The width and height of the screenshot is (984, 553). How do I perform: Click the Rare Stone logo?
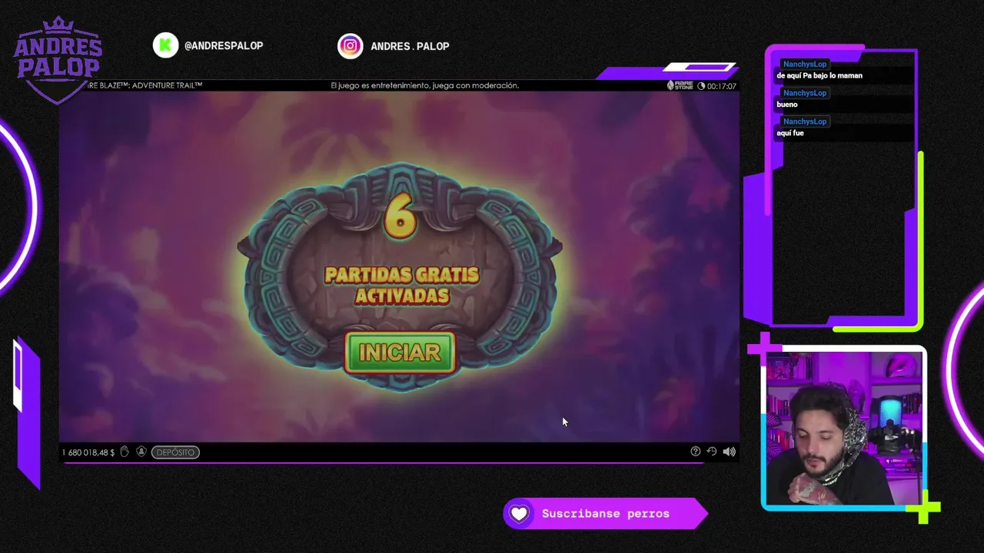tap(680, 85)
